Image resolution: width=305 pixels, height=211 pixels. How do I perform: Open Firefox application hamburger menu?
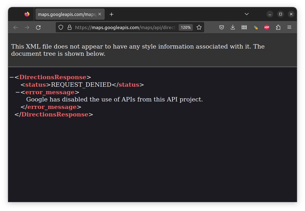click(289, 28)
